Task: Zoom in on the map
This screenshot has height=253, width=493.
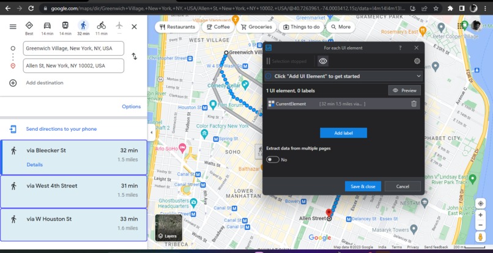Action: [480, 215]
